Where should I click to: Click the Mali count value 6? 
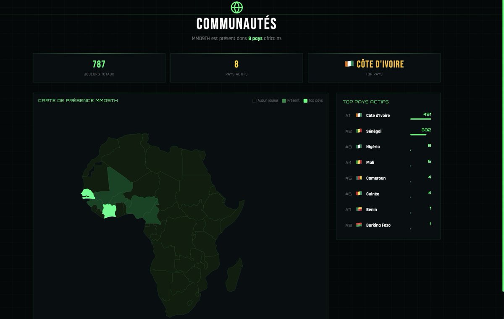pyautogui.click(x=429, y=161)
